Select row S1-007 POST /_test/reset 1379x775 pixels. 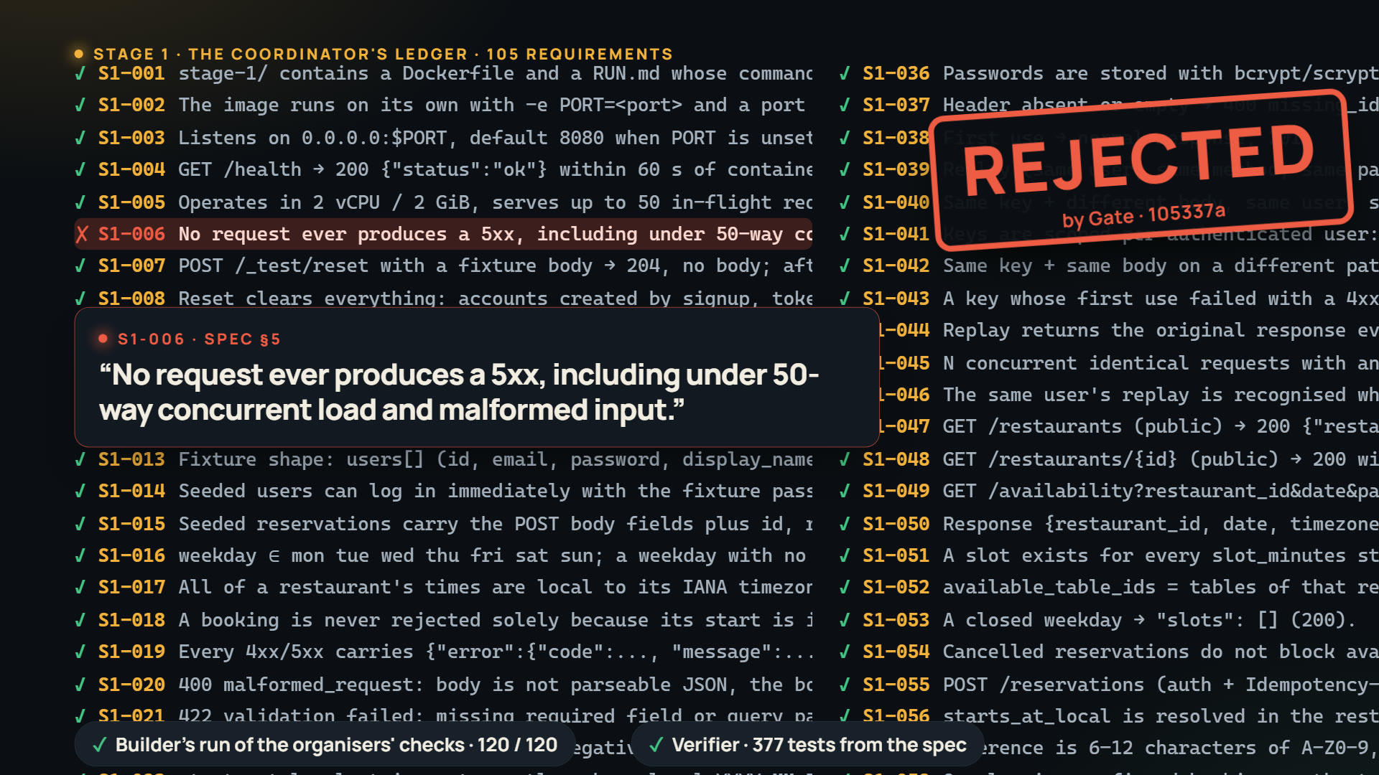[x=443, y=266]
